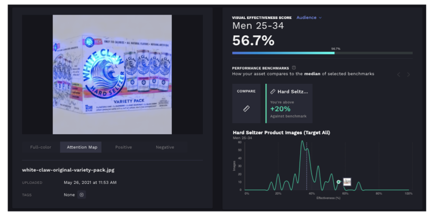Click the dashed median line on chart
Viewport: 435px width, 217px height.
point(307,166)
